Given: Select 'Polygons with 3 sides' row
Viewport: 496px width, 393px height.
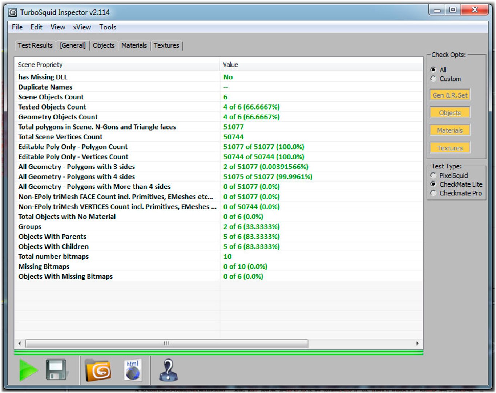Looking at the screenshot, I should point(219,167).
